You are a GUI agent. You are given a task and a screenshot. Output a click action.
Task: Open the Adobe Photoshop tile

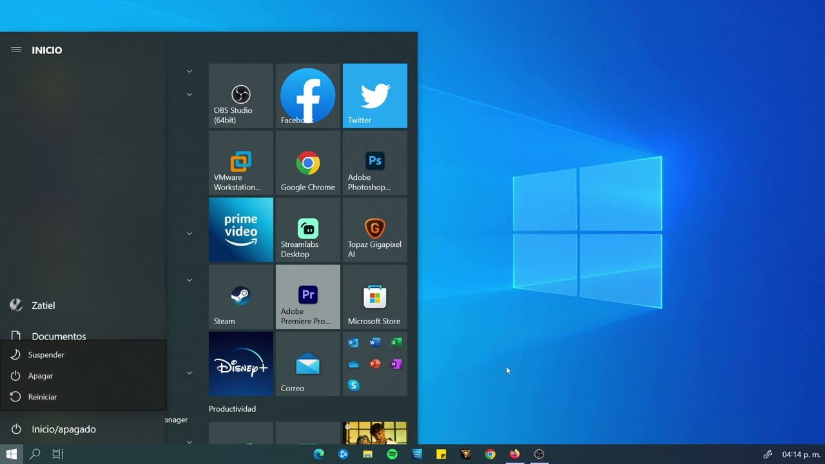coord(375,162)
